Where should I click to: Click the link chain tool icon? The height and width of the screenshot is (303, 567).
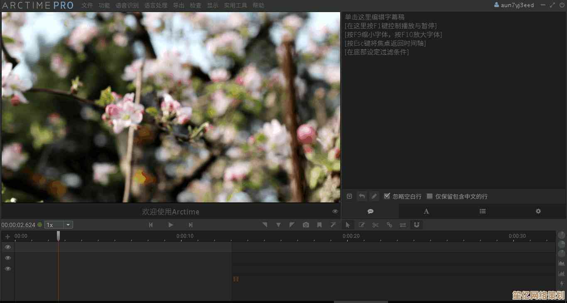(x=389, y=225)
